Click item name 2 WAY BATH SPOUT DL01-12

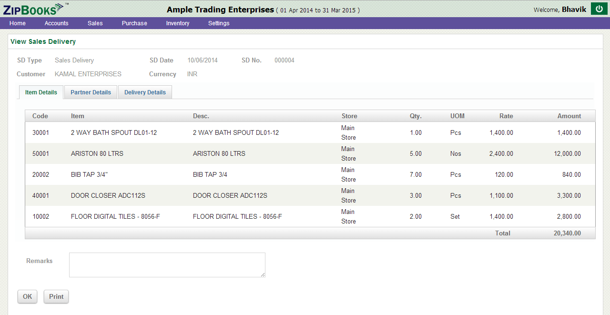114,133
